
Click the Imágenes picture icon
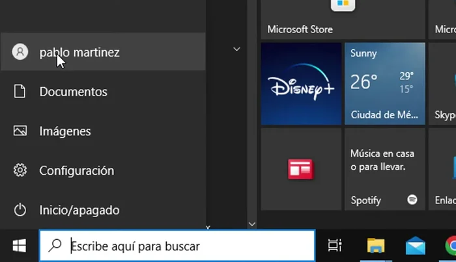tap(20, 131)
